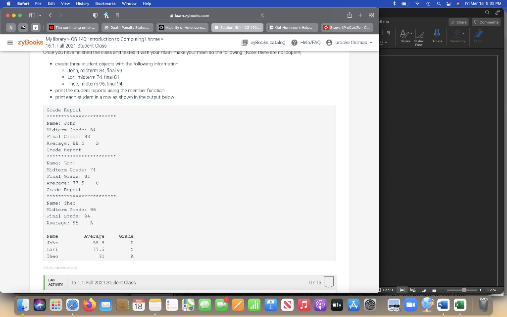Expand the Sensitivity dropdown in Word
Viewport: 507px width, 317px height.
click(x=463, y=34)
